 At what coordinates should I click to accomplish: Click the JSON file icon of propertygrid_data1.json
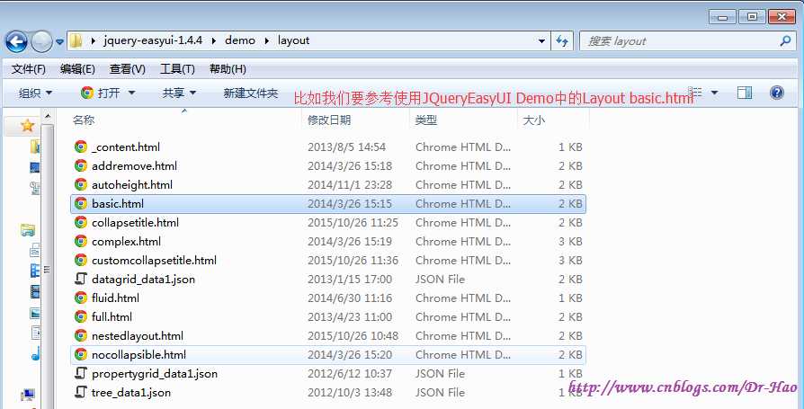pos(81,374)
